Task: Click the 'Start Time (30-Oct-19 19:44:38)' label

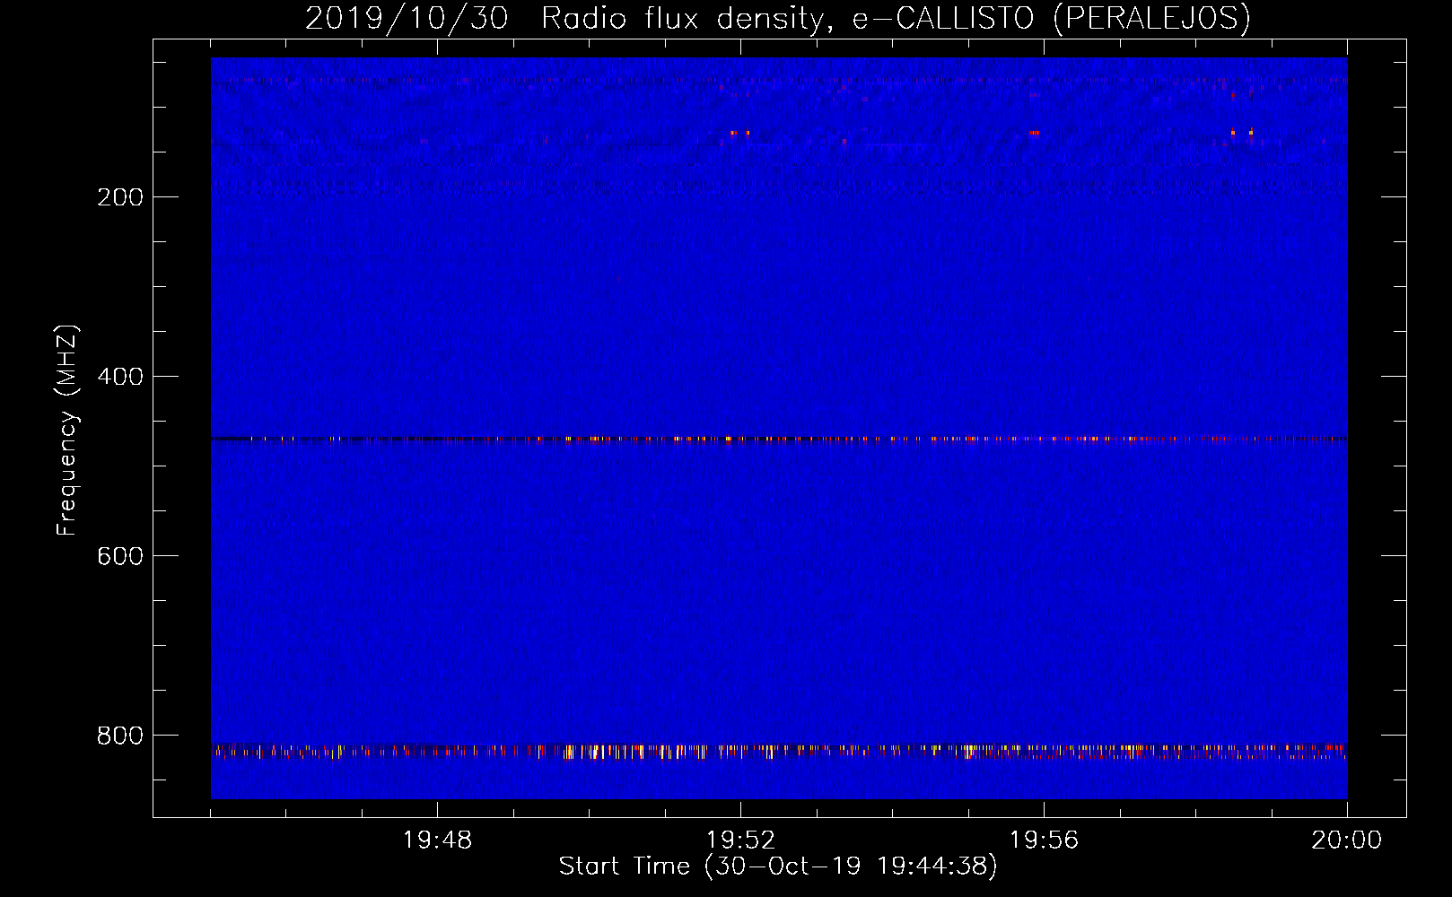Action: [x=778, y=867]
